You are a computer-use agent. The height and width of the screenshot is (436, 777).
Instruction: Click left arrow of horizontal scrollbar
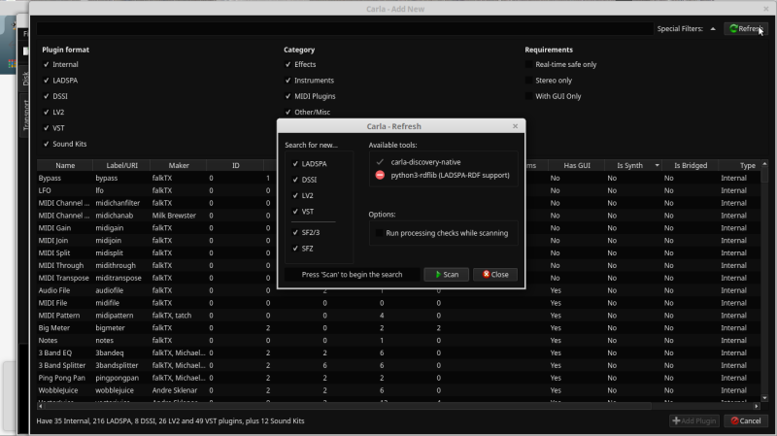click(x=40, y=406)
